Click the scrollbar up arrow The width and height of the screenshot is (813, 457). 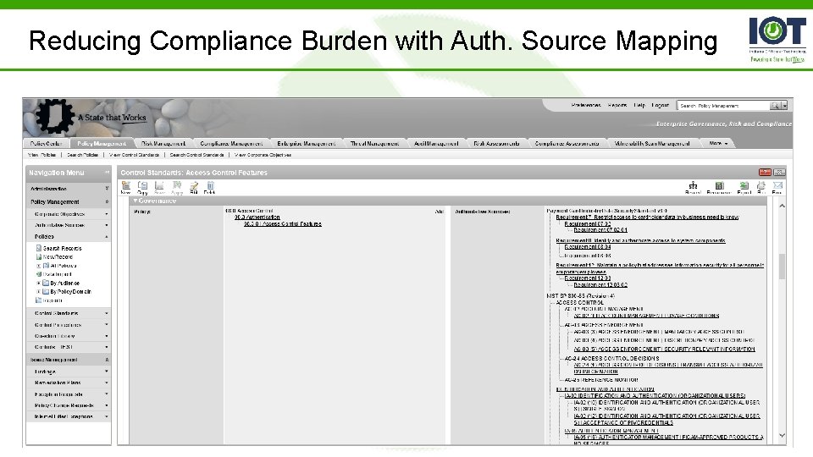(782, 206)
